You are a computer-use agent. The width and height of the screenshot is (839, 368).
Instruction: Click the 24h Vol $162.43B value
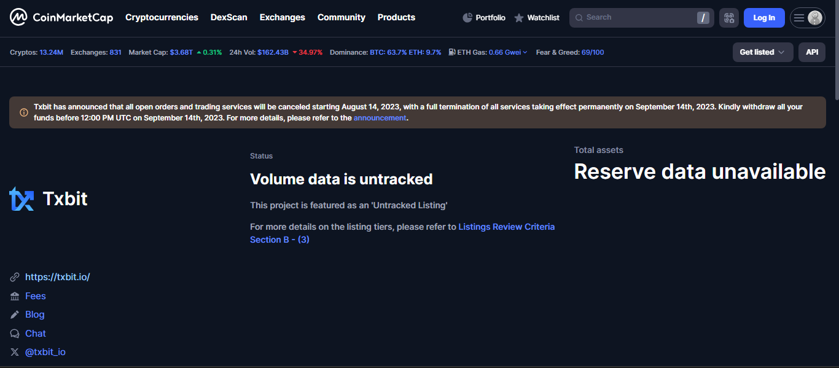click(273, 52)
